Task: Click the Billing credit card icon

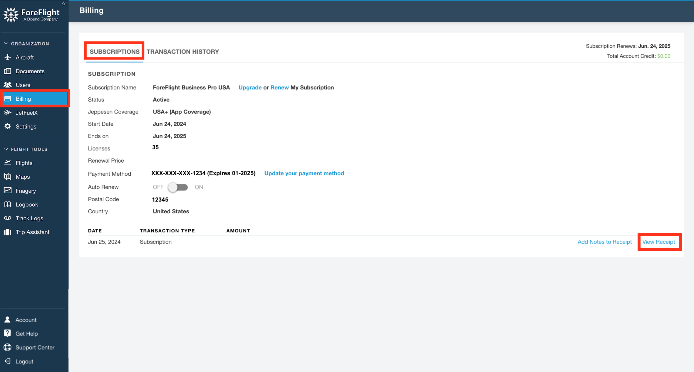Action: coord(8,99)
